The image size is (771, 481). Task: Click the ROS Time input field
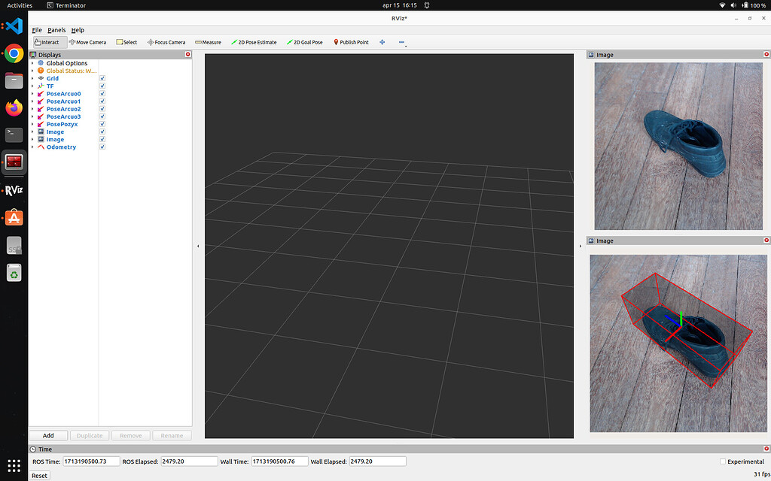pos(90,461)
